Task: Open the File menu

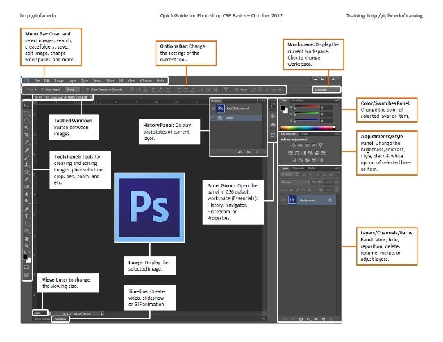Action: (37, 80)
